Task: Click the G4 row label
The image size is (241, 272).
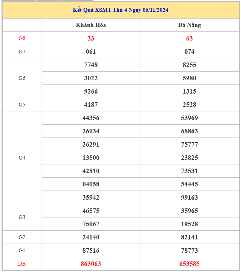Action: tap(22, 158)
